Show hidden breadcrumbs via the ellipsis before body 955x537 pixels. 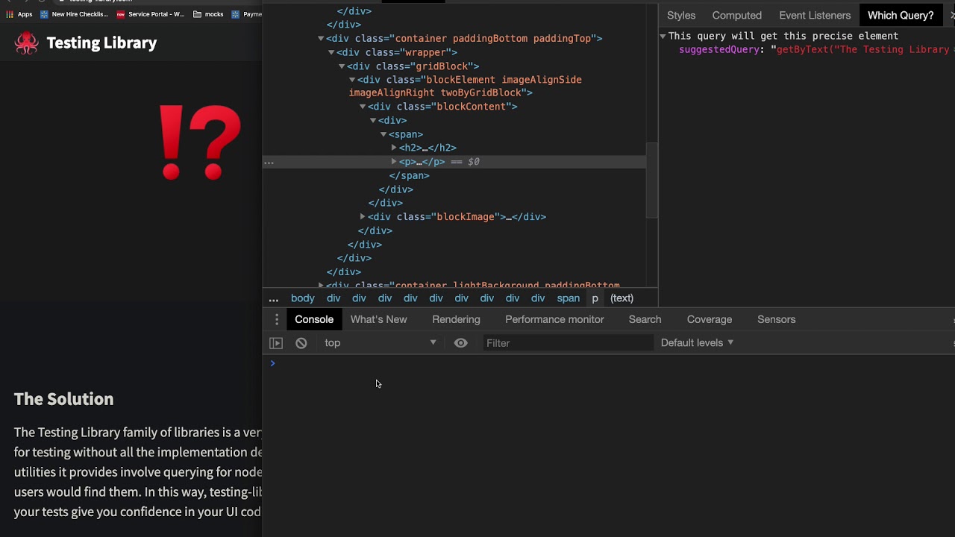point(274,298)
